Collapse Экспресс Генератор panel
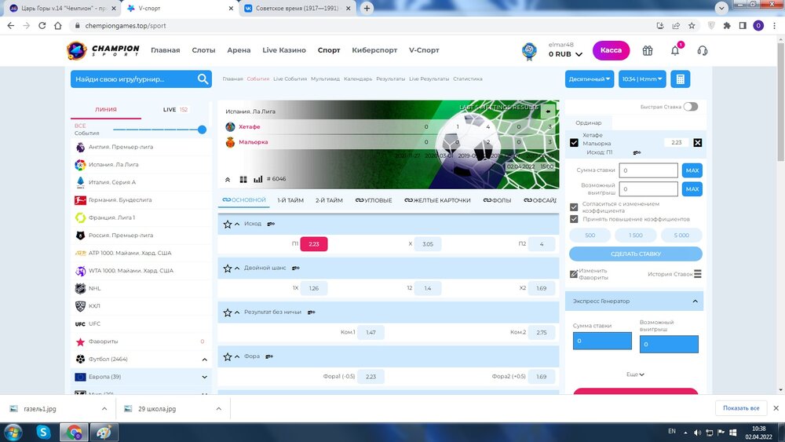 tap(695, 301)
